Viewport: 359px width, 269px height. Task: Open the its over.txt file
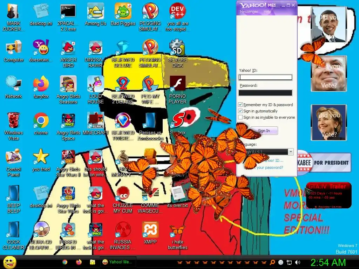point(177,196)
